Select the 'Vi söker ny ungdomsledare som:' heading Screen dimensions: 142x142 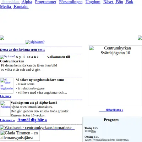coord(40,80)
